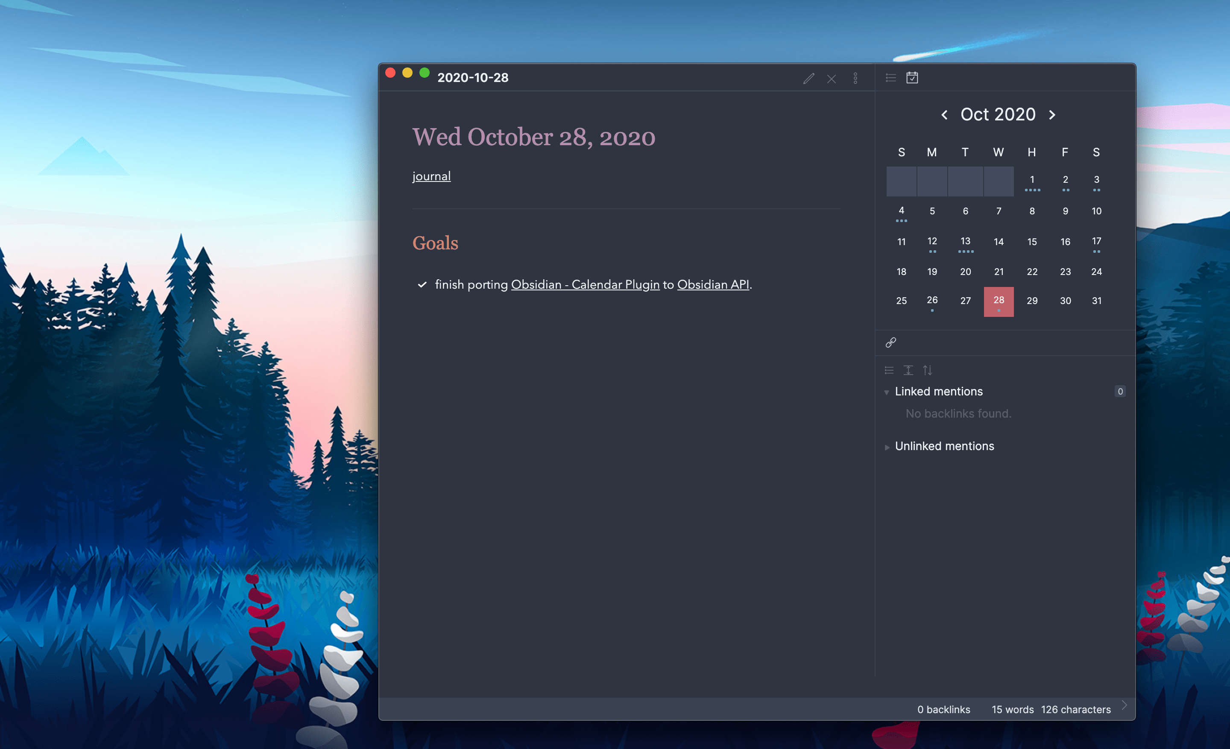Select day 13 on the calendar
1230x749 pixels.
[x=966, y=240]
